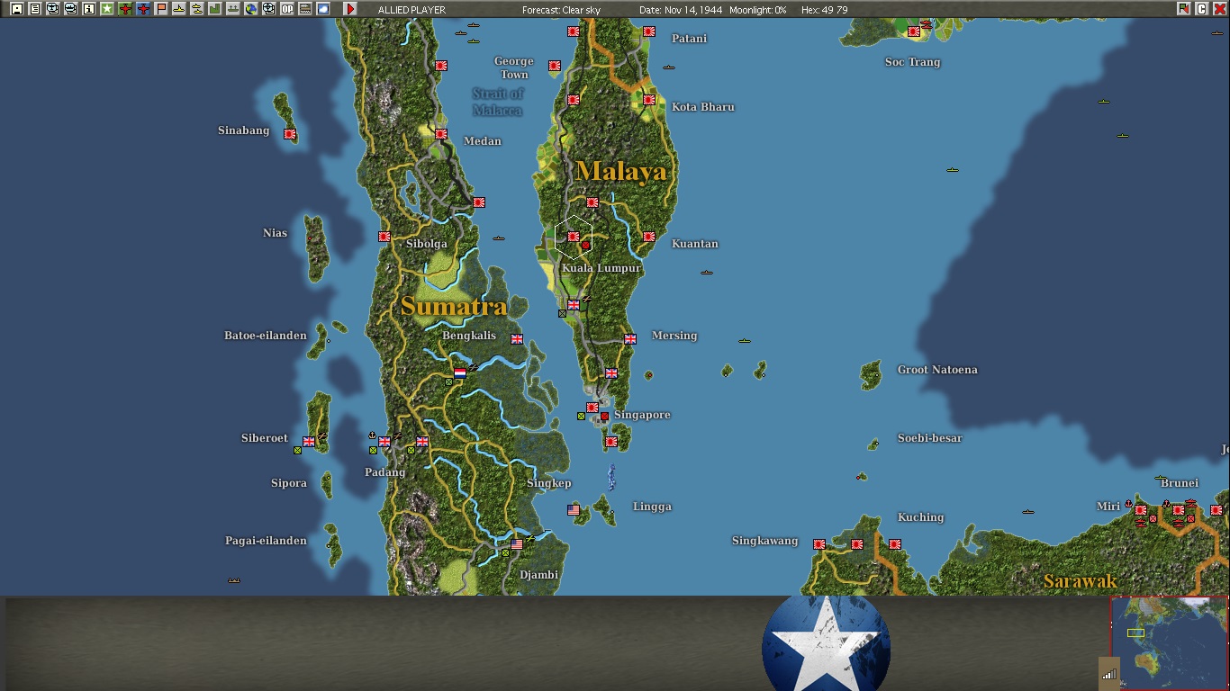The image size is (1230, 691).
Task: Click the globe icon in toolbar
Action: pyautogui.click(x=251, y=9)
